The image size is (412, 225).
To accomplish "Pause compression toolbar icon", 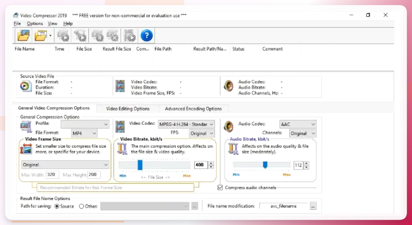I will coord(97,35).
